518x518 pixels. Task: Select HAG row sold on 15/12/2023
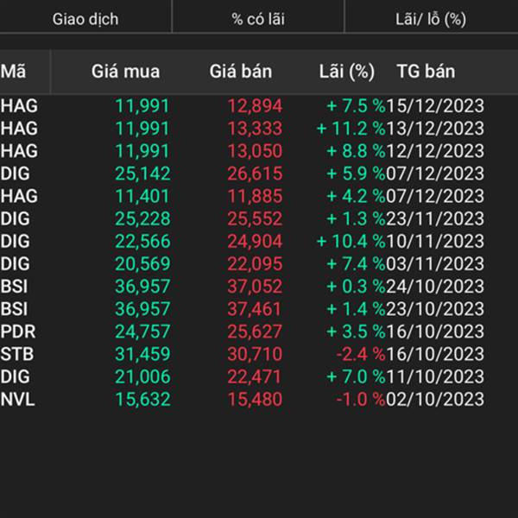point(242,106)
